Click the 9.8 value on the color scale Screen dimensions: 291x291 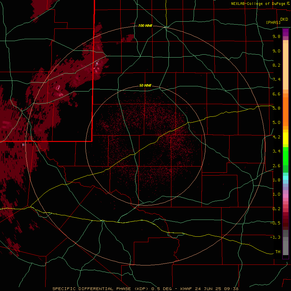pos(276,36)
